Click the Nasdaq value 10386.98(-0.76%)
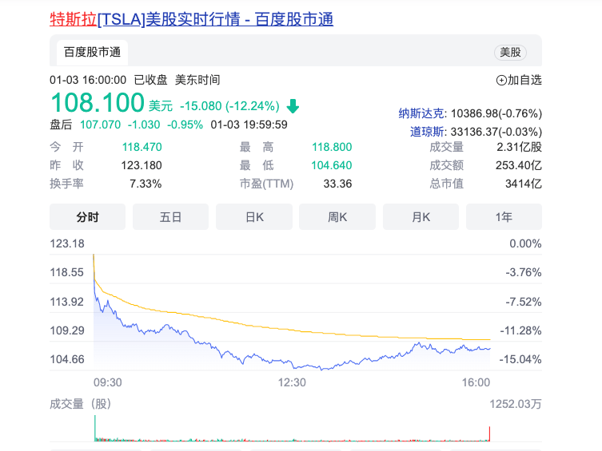Image resolution: width=602 pixels, height=451 pixels. [496, 113]
